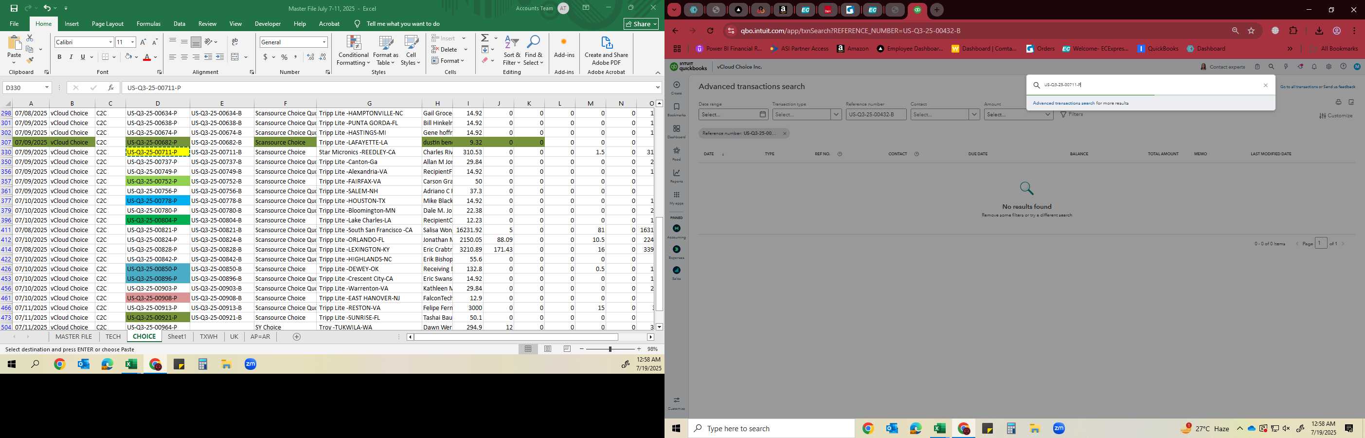This screenshot has width=1365, height=438.
Task: Toggle Align Right in Excel ribbon
Action: tap(196, 57)
